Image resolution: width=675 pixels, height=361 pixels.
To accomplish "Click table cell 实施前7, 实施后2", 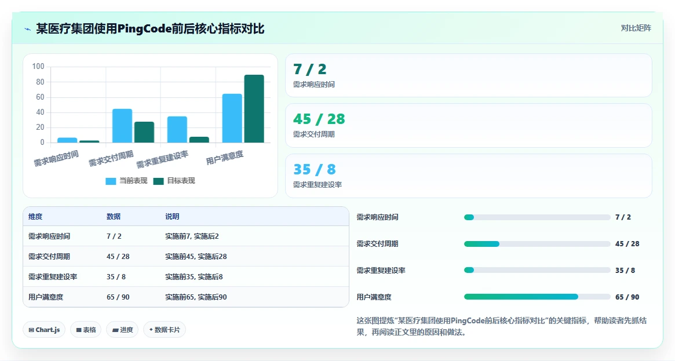I will [192, 236].
